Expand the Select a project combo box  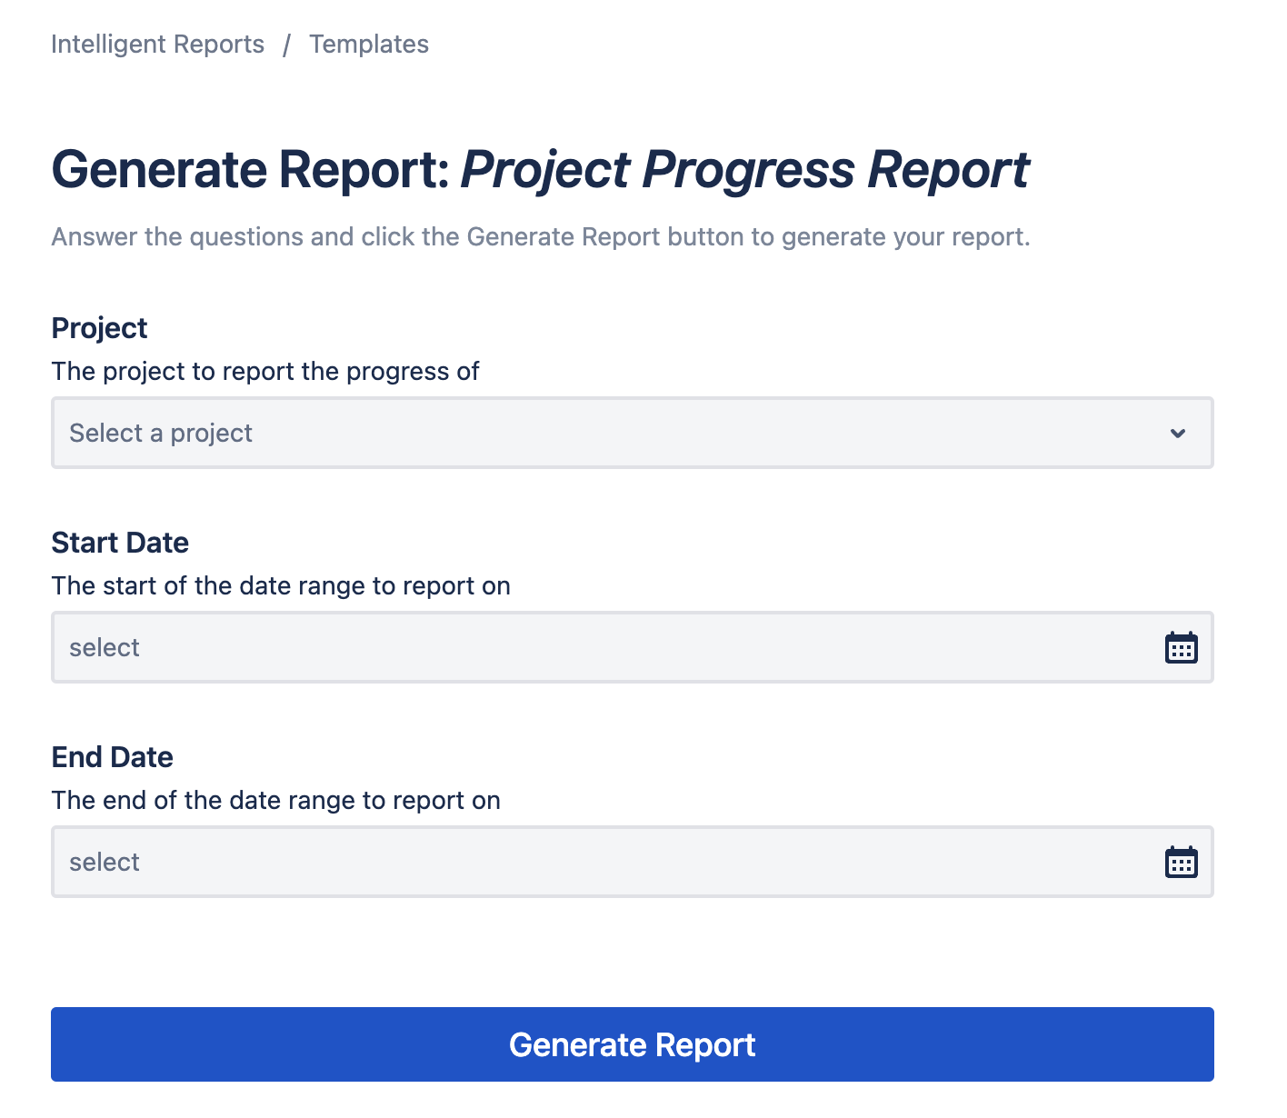[x=632, y=433]
